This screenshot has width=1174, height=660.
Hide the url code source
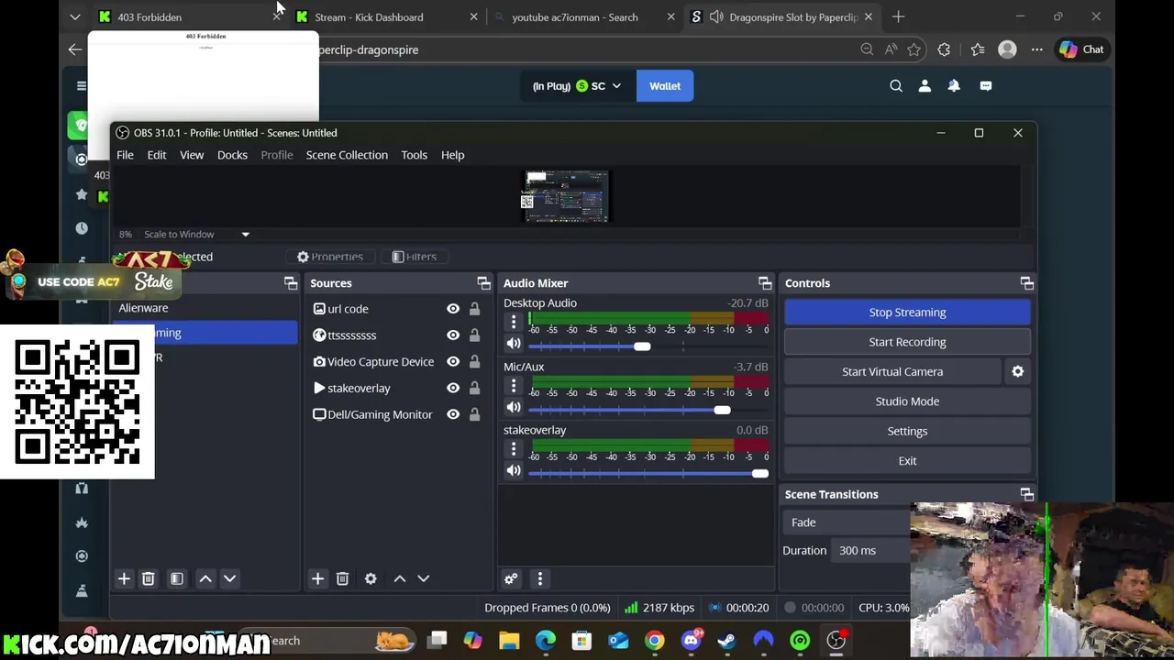pyautogui.click(x=453, y=309)
